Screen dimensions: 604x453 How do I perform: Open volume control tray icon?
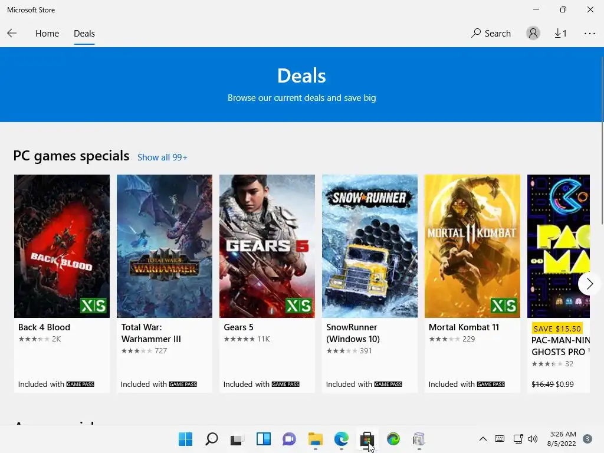tap(533, 439)
